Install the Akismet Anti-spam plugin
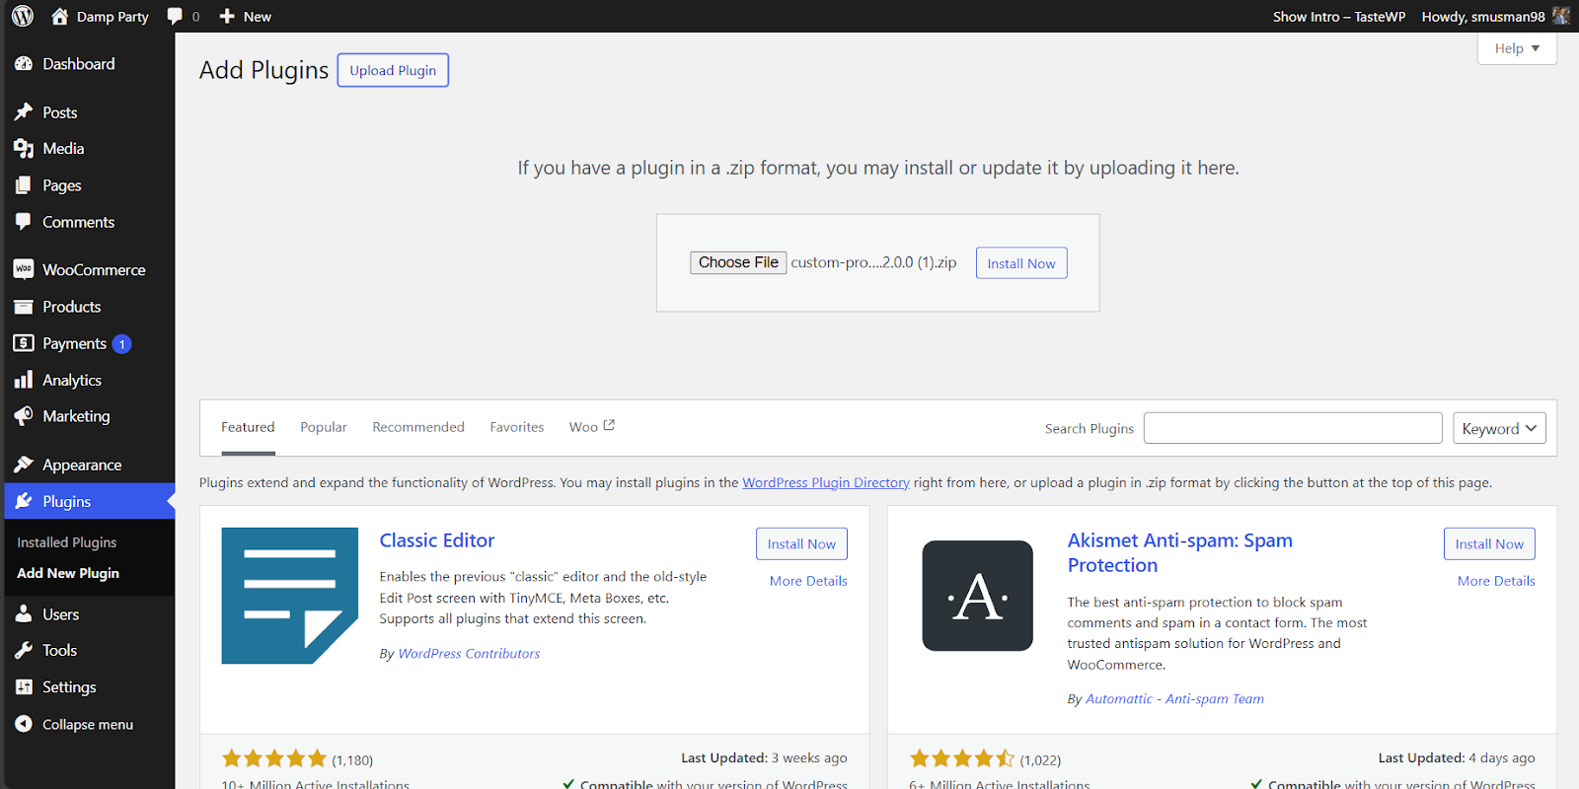Screen dimensions: 1579x789 1489,543
